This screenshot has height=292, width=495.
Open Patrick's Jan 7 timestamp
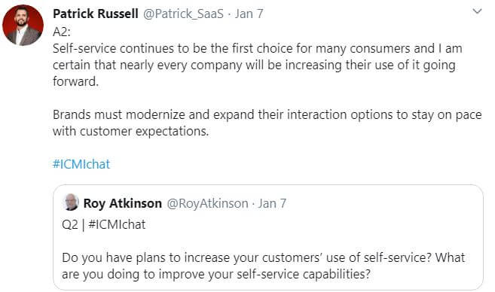(x=249, y=14)
